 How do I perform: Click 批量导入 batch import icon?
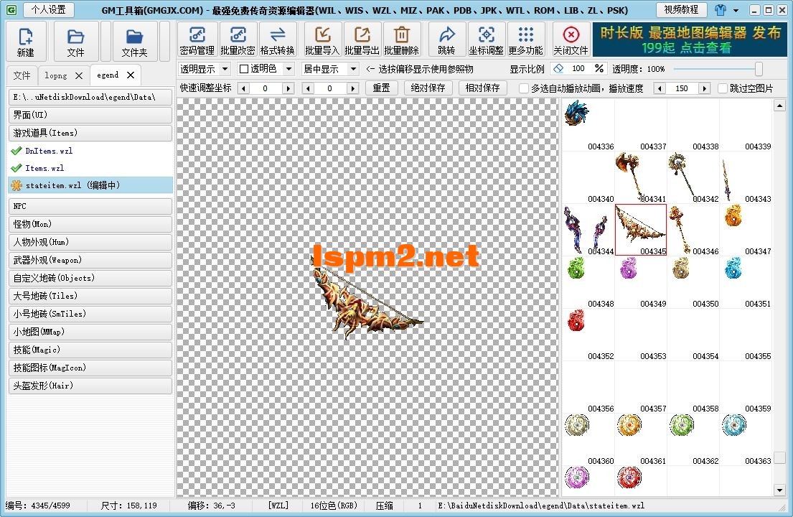[x=323, y=39]
